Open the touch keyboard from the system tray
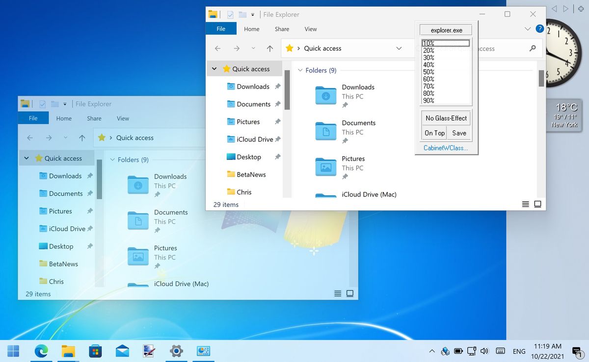This screenshot has height=362, width=589. [500, 351]
